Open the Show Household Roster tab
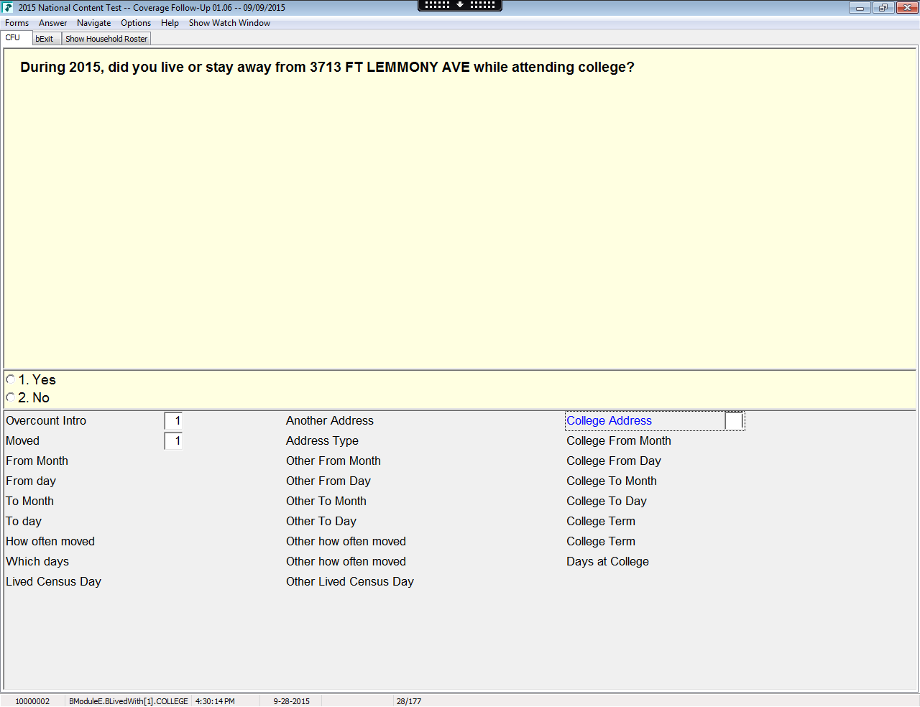The height and width of the screenshot is (707, 920). click(106, 39)
